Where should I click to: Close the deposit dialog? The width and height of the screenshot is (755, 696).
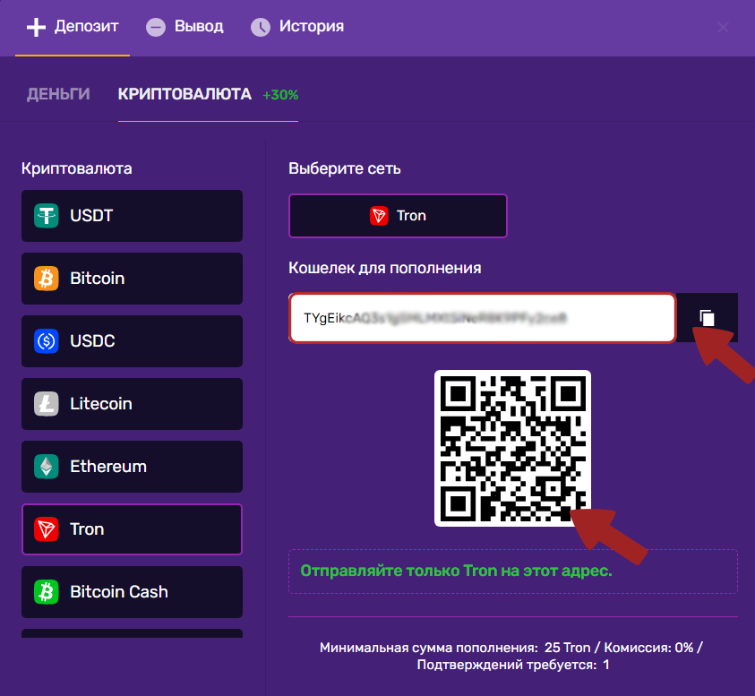(x=723, y=27)
